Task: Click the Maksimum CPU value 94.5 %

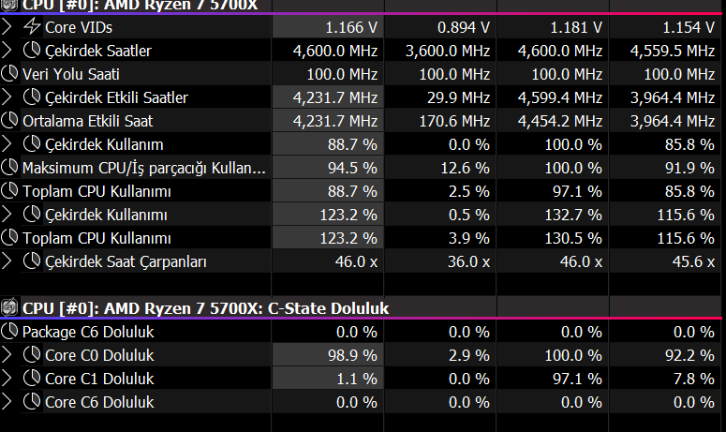Action: 352,168
